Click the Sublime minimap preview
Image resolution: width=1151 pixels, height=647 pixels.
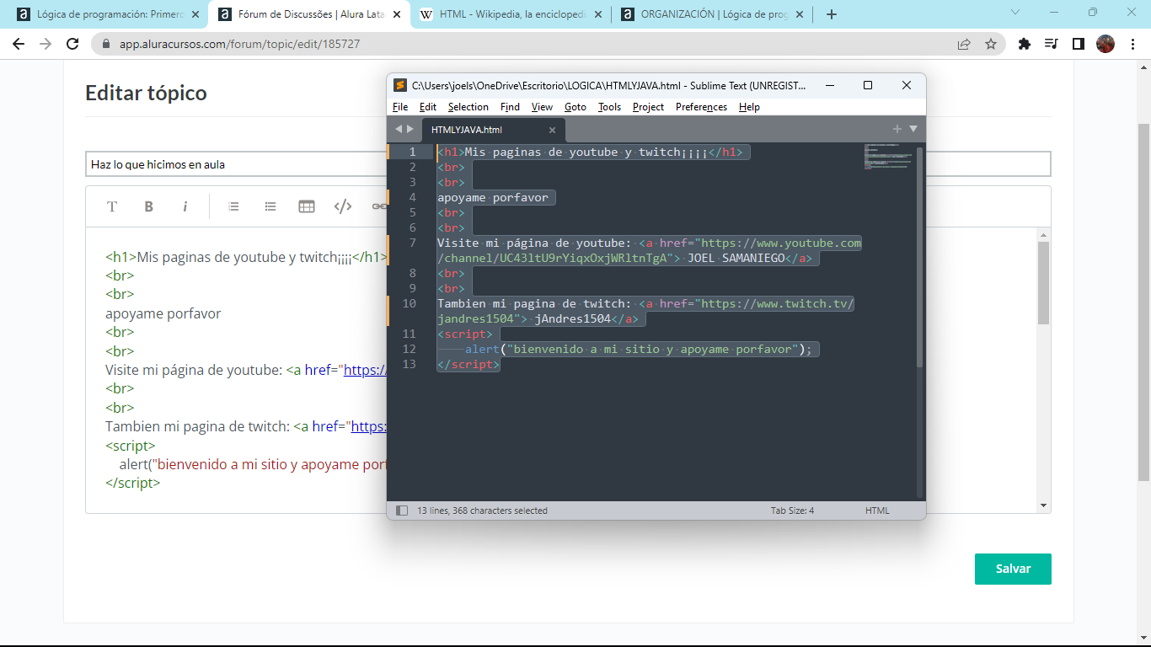[887, 158]
